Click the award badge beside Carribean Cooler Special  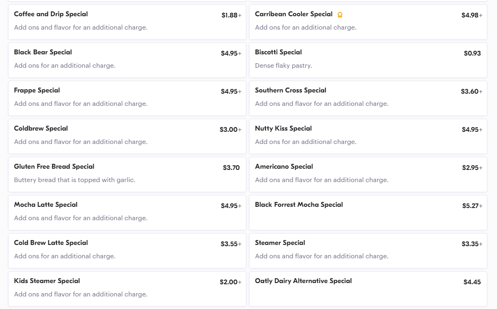point(340,15)
